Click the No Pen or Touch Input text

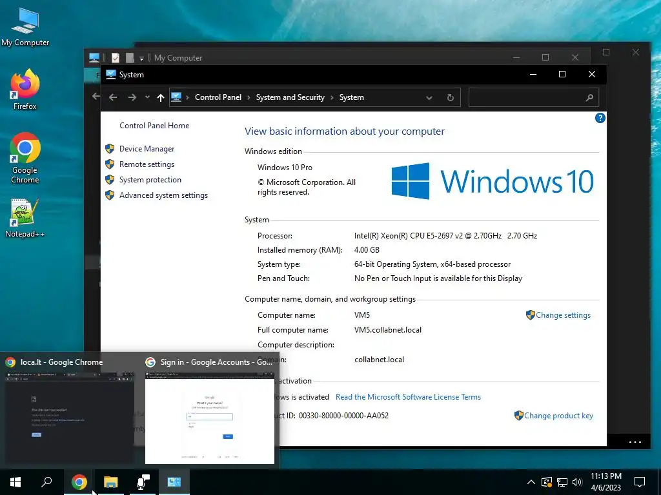point(438,278)
